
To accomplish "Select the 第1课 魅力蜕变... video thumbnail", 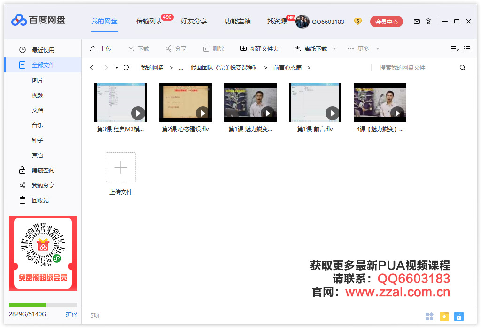I will pyautogui.click(x=250, y=102).
